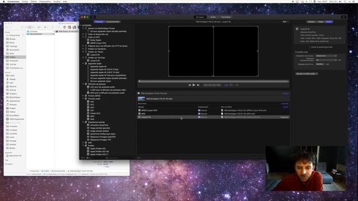This screenshot has width=358, height=201.
Task: Collapse the Formats audio group
Action: click(83, 99)
